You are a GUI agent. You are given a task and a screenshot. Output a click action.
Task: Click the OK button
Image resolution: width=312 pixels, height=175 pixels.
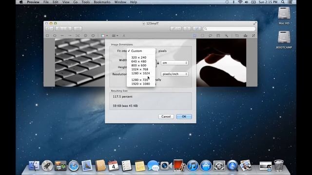(x=184, y=117)
